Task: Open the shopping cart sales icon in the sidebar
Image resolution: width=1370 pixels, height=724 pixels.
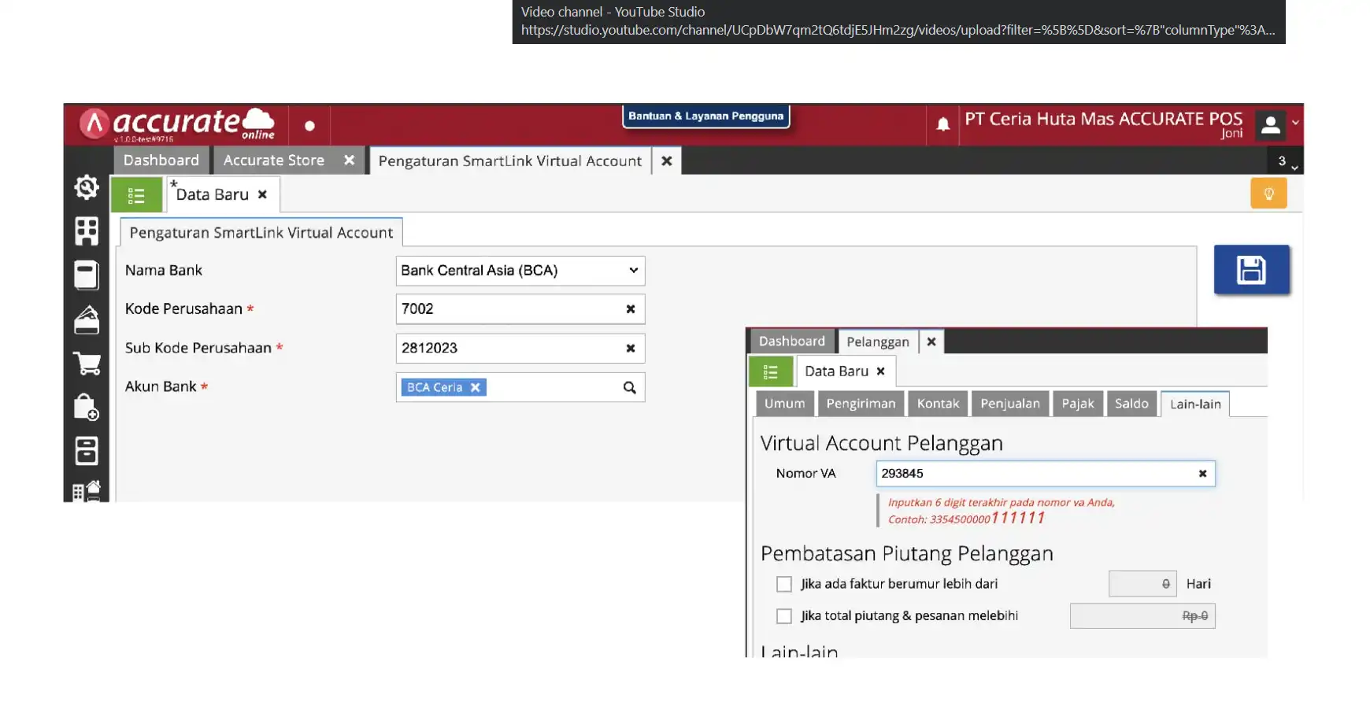Action: click(87, 364)
